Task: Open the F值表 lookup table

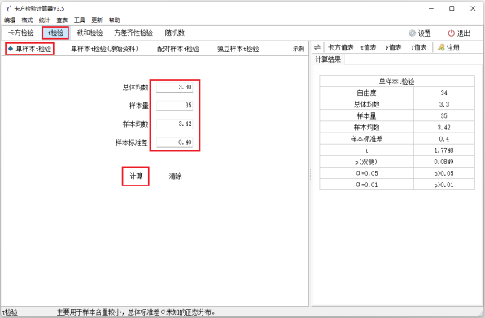Action: point(393,47)
